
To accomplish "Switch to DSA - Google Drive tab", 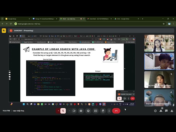I will click(x=127, y=19).
